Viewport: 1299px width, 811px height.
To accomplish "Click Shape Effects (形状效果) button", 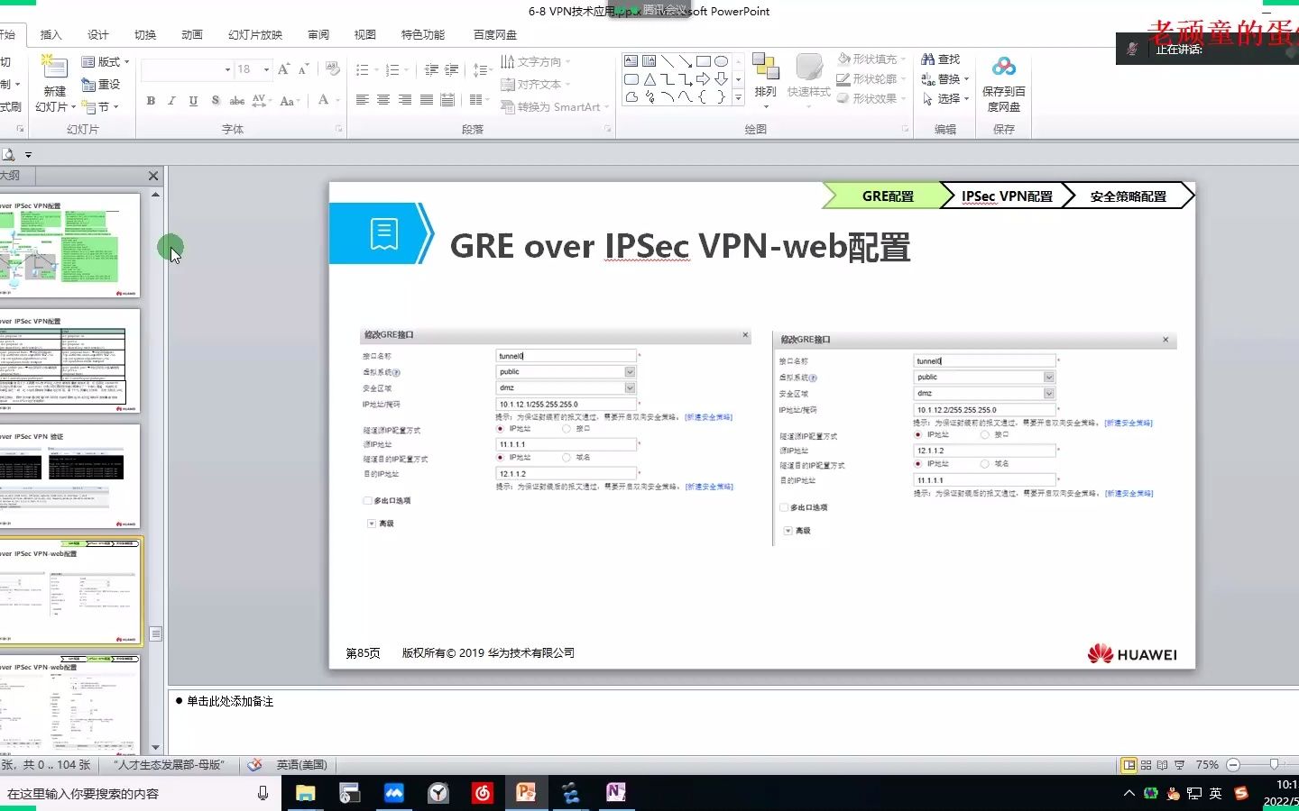I will point(871,99).
